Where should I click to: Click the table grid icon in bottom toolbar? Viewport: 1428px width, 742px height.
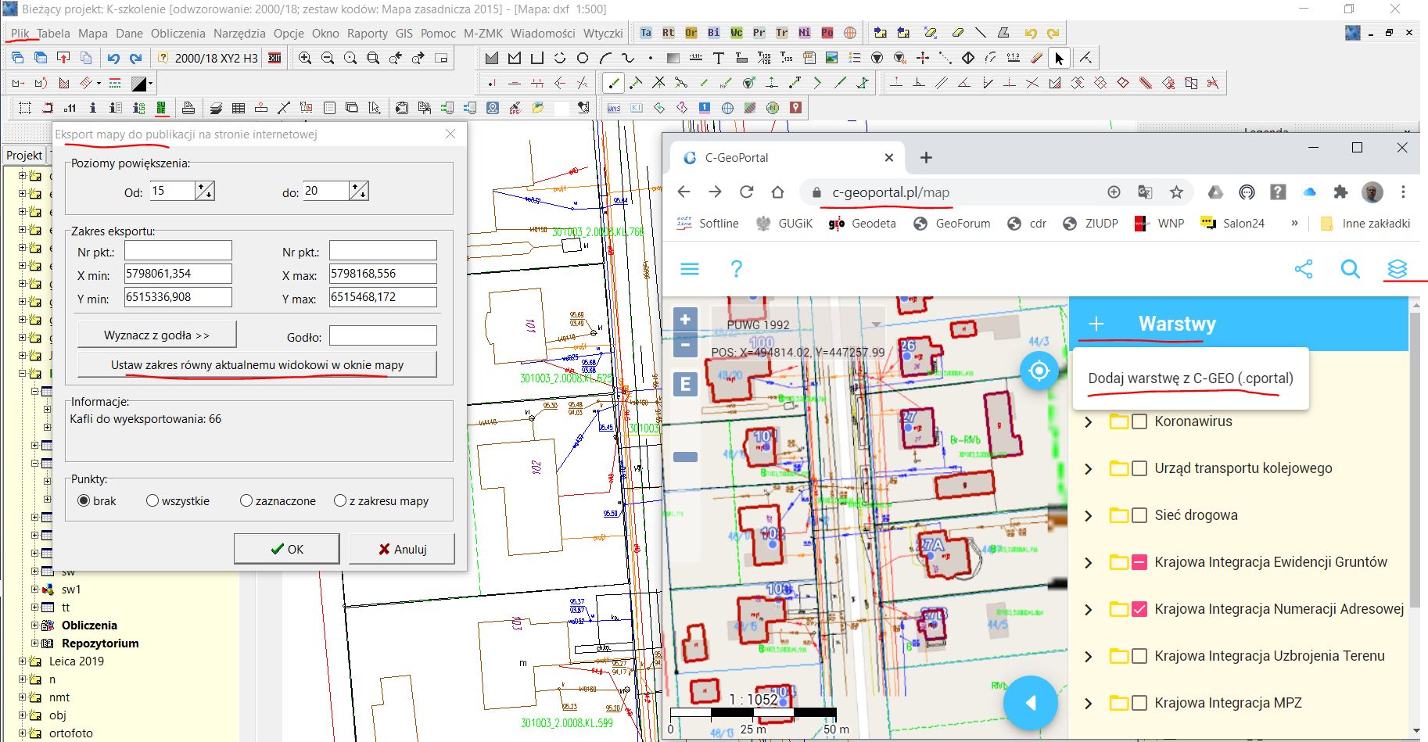click(x=239, y=108)
